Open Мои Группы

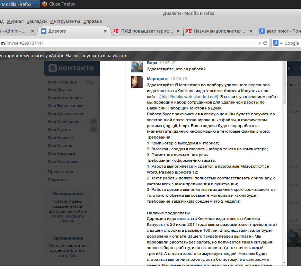click(x=60, y=130)
